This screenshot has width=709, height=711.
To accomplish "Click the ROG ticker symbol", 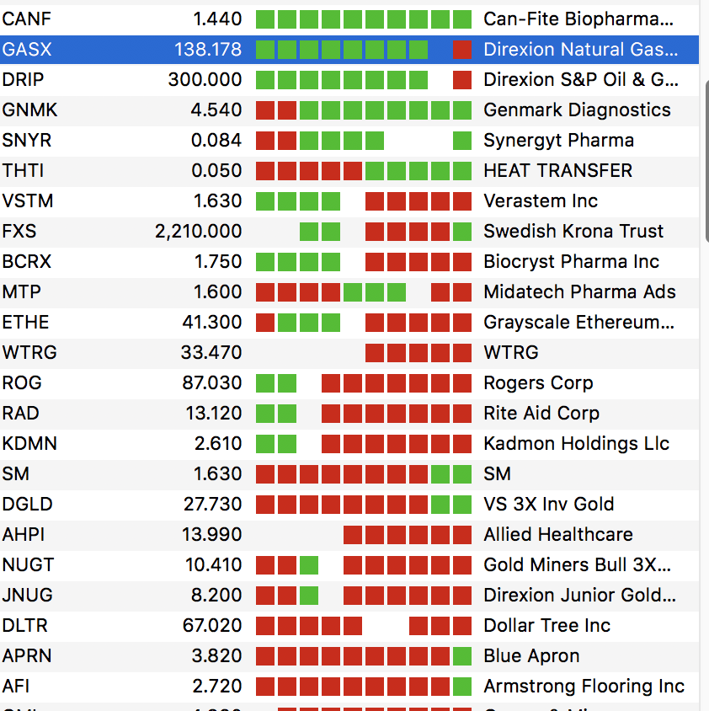I will 22,383.
